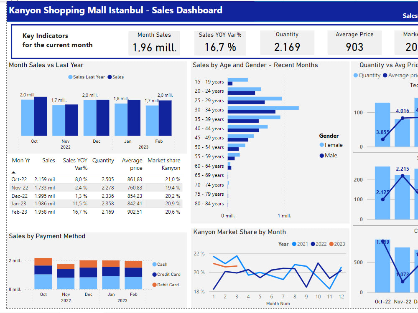Select the Nov-22 table row label

pyautogui.click(x=20, y=188)
